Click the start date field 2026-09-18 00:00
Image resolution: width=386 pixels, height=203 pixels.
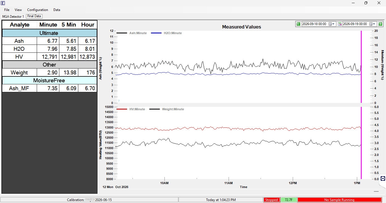[315, 24]
